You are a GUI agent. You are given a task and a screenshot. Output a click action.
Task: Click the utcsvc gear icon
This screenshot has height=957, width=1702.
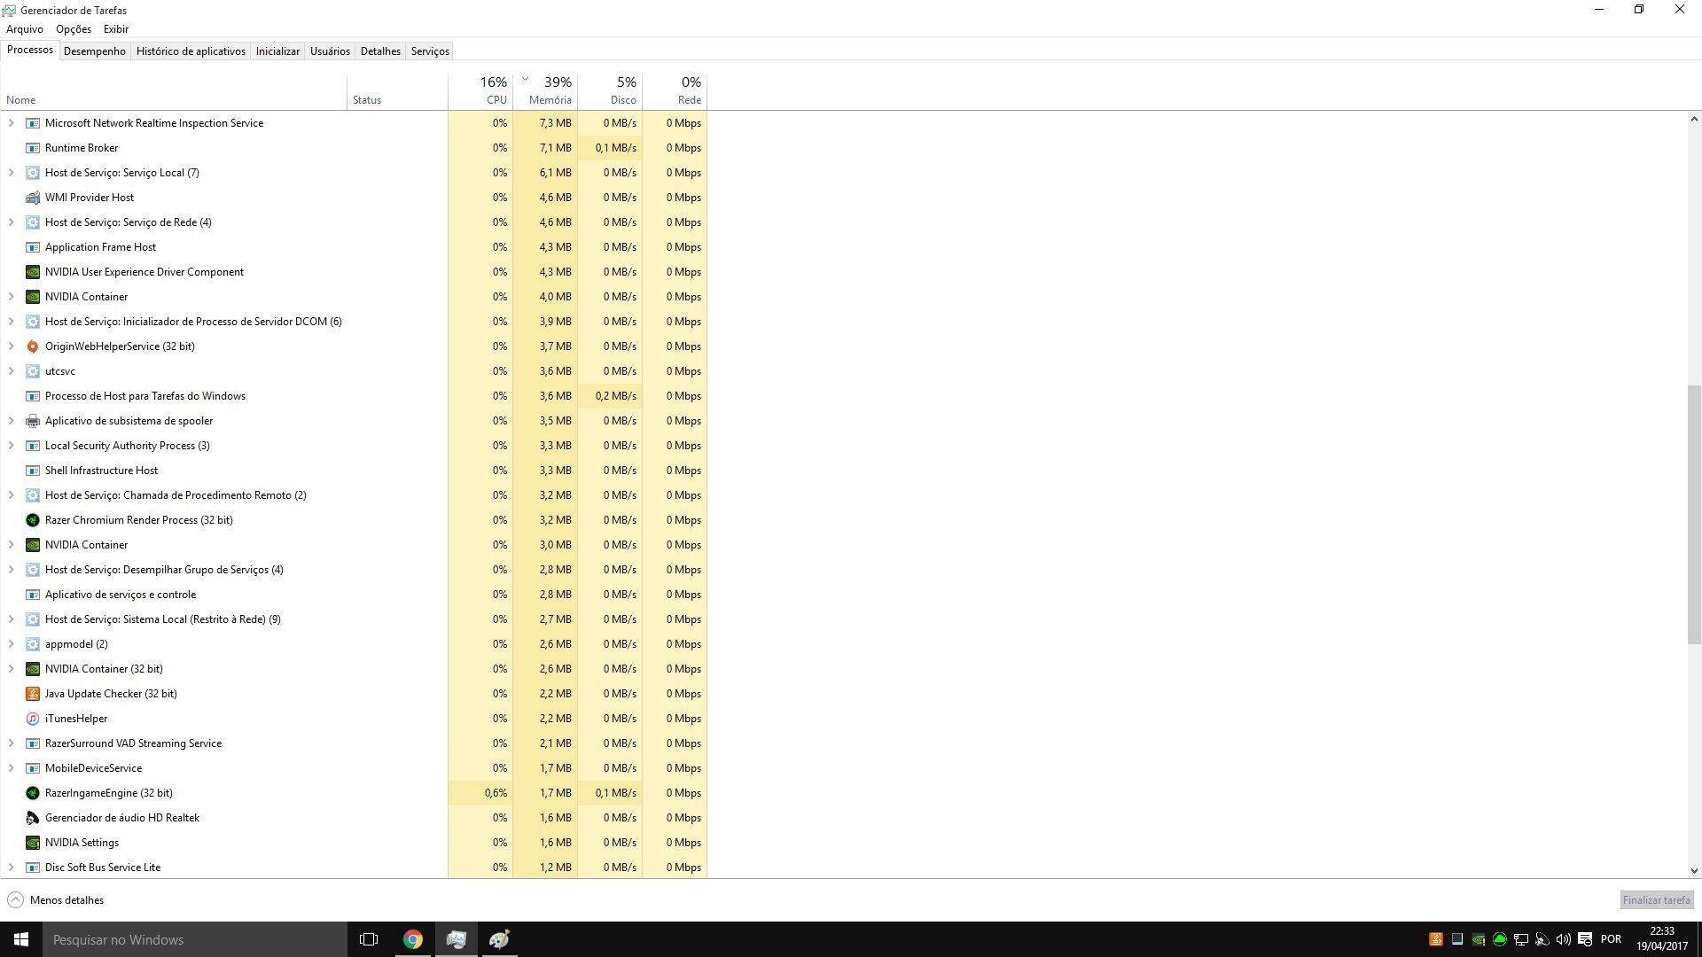[33, 371]
